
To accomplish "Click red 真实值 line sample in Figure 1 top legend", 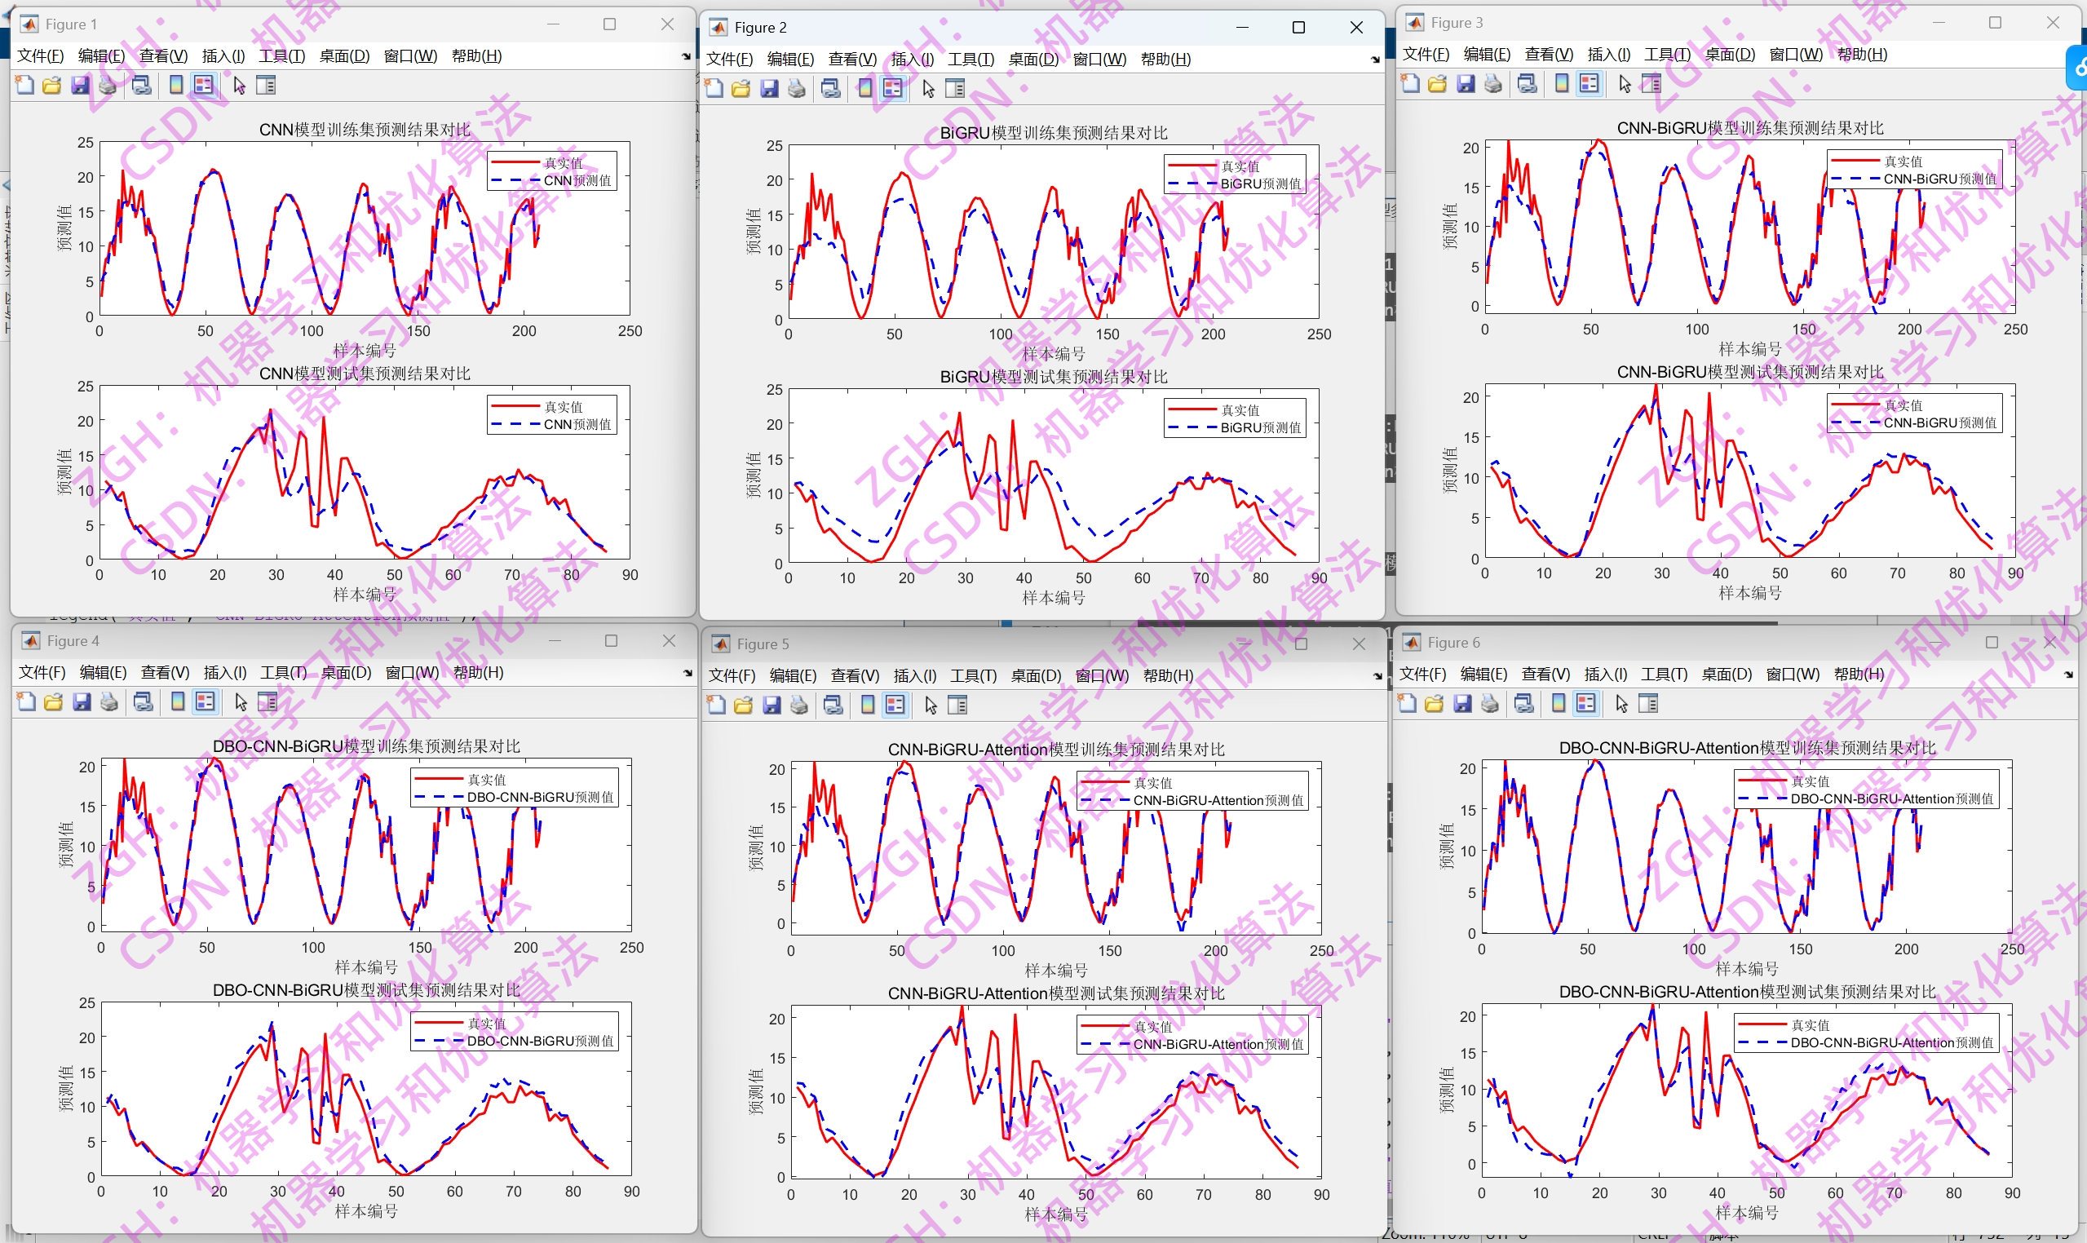I will click(515, 163).
